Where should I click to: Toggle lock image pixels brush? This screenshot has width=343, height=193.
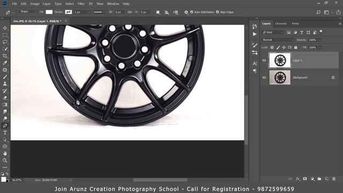pyautogui.click(x=278, y=47)
